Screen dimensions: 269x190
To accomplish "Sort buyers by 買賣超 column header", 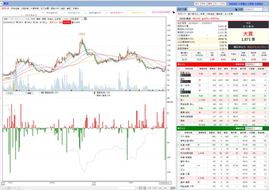I will (213, 69).
